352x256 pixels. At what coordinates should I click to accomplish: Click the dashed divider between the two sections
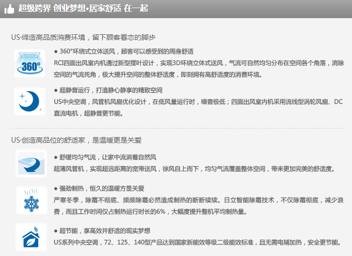click(176, 128)
